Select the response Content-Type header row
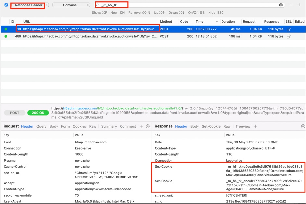 tap(229, 148)
